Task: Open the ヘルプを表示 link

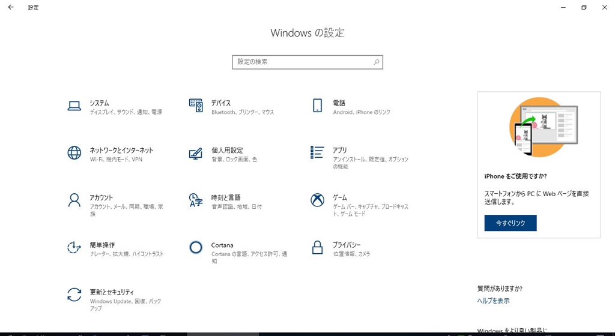Action: (x=494, y=301)
